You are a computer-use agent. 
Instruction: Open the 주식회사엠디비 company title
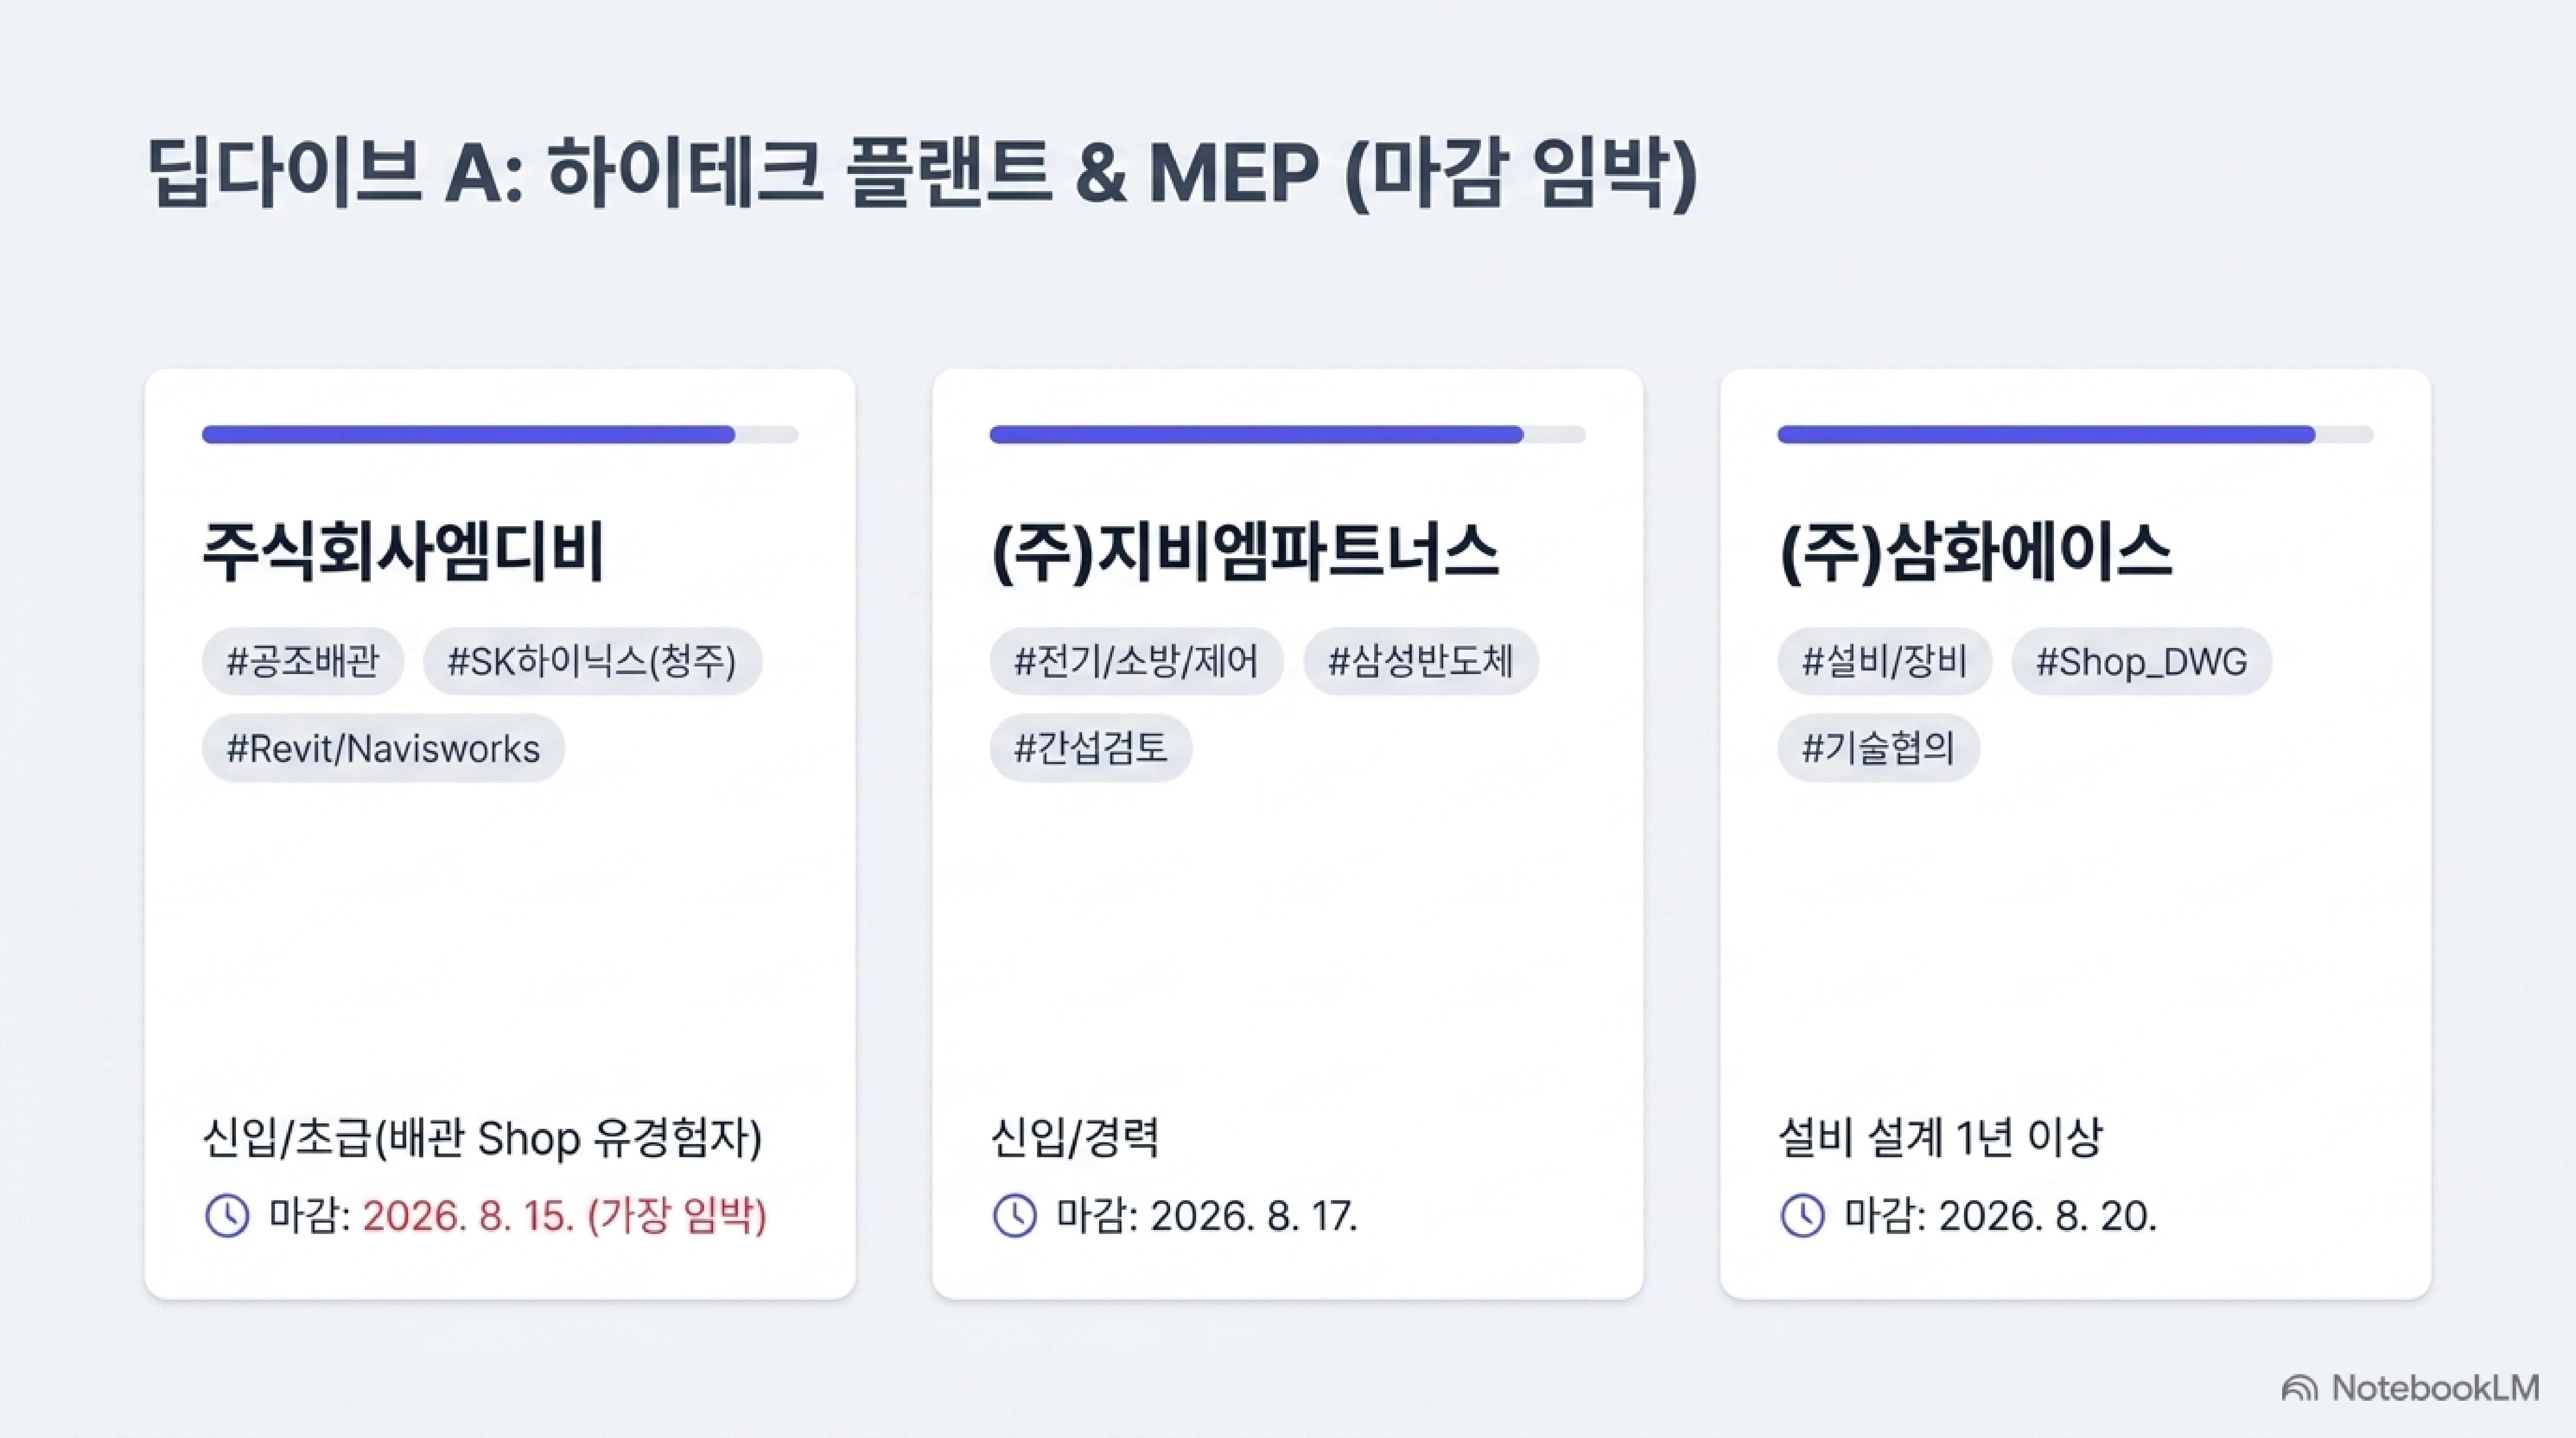pos(404,552)
